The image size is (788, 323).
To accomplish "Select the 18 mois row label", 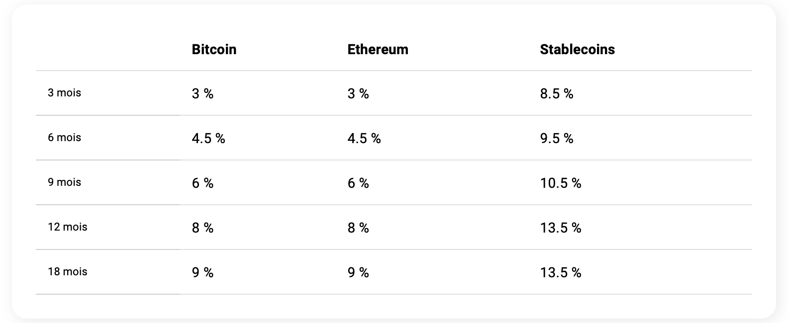I will 67,272.
